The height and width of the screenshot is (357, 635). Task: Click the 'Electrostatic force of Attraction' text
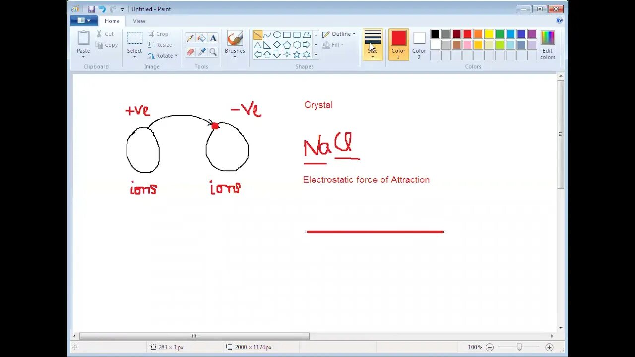(x=366, y=180)
